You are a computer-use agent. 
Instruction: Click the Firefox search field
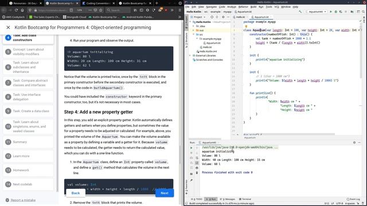(x=118, y=10)
